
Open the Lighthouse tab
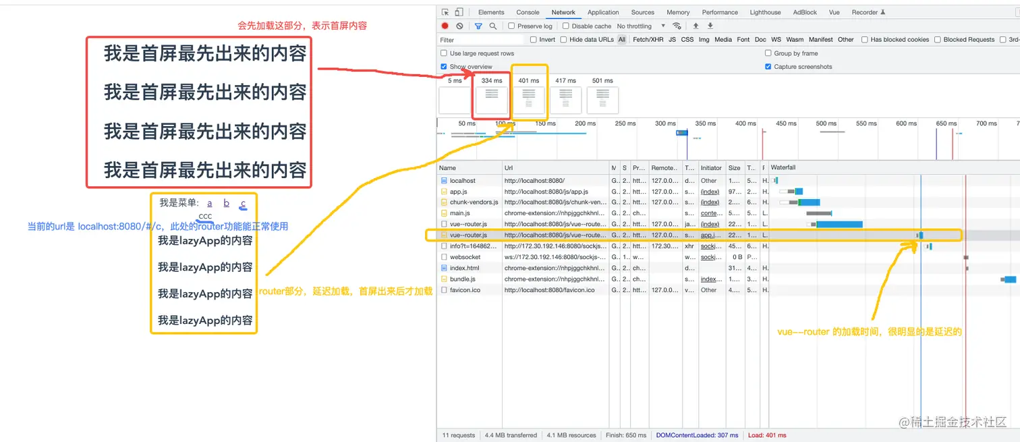click(x=765, y=12)
